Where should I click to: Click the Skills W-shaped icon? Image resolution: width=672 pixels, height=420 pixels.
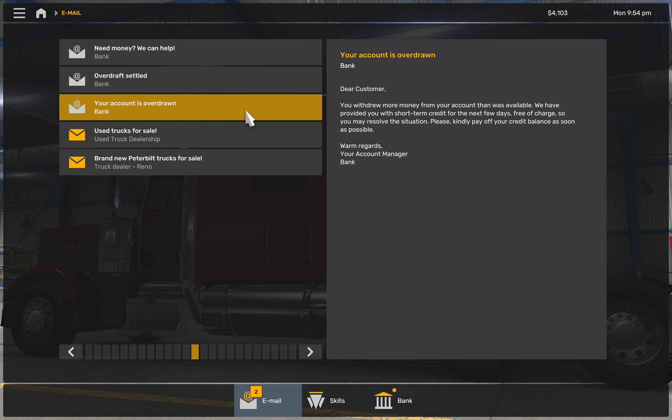click(x=316, y=400)
